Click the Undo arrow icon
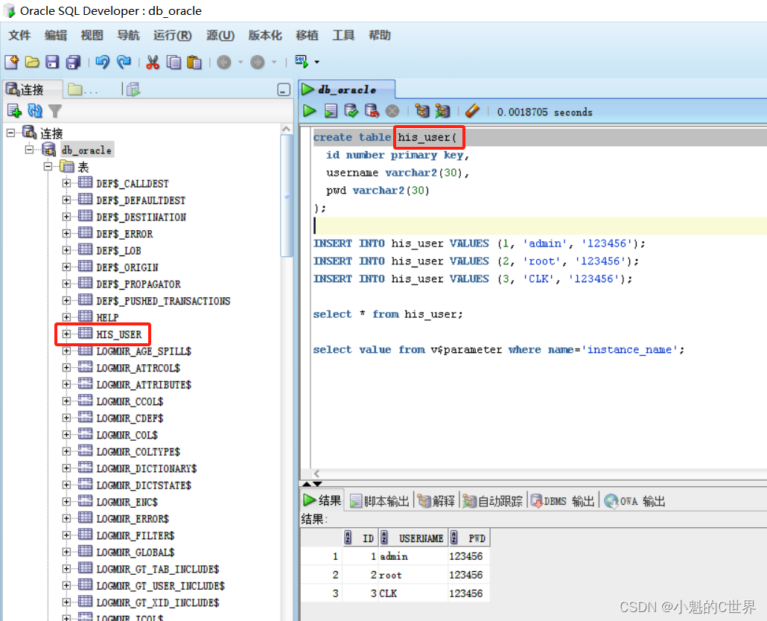 [x=103, y=61]
